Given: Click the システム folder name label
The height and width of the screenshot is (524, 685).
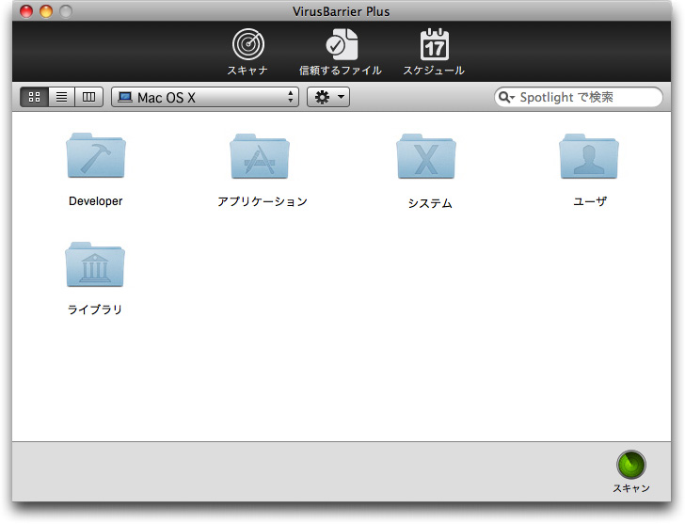Looking at the screenshot, I should coord(430,203).
